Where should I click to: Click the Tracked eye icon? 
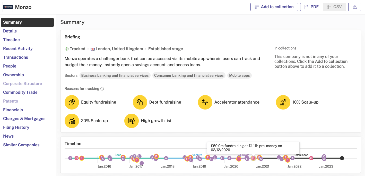click(x=67, y=49)
